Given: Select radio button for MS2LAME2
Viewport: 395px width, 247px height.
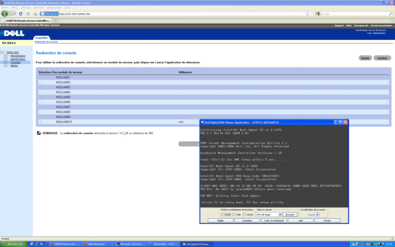Looking at the screenshot, I should click(40, 82).
